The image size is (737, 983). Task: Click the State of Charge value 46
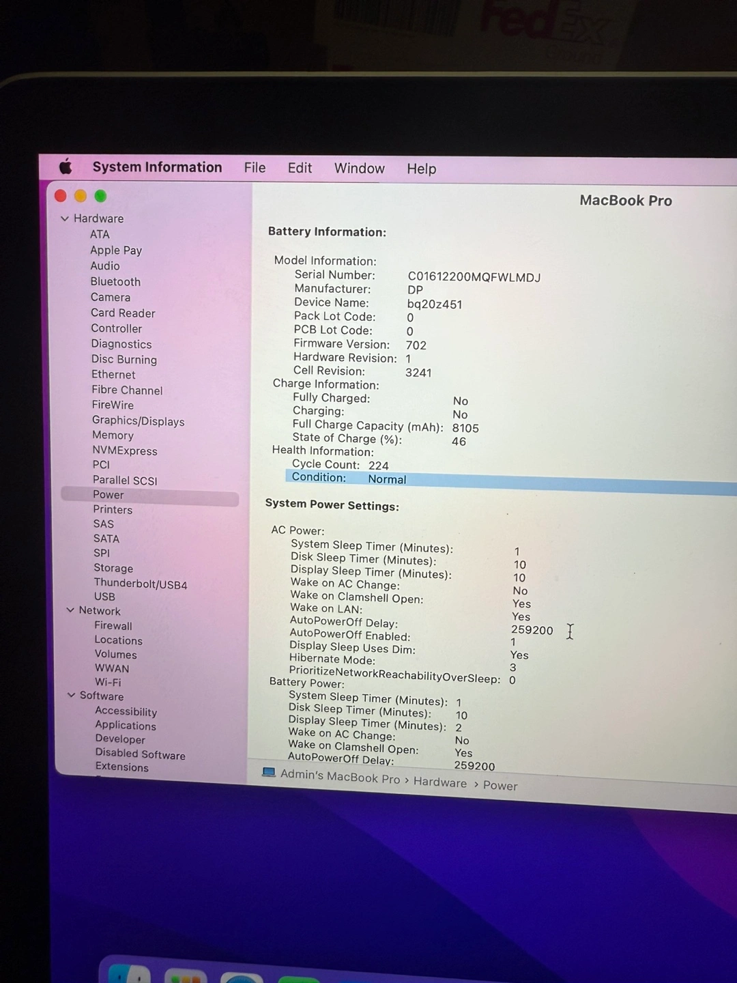pos(459,442)
